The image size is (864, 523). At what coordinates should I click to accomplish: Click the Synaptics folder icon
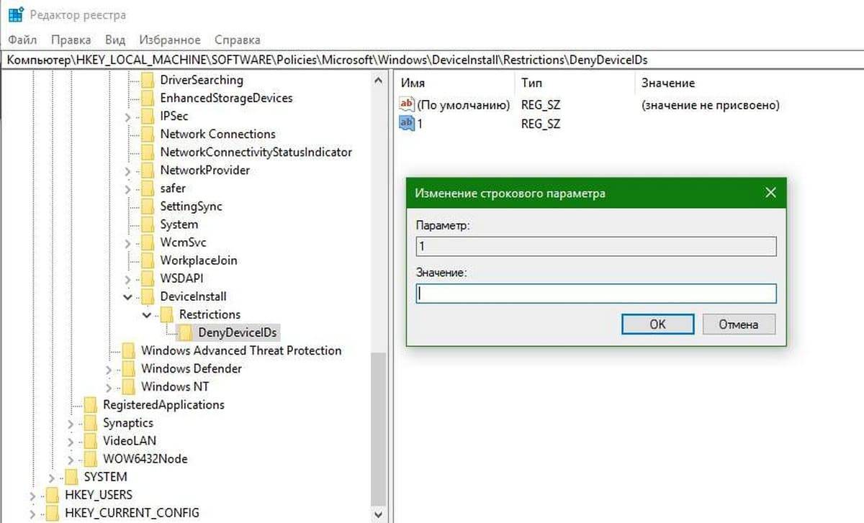(90, 422)
